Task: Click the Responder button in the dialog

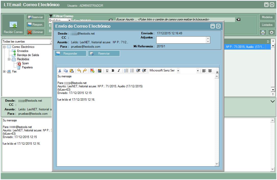Action: [x=70, y=54]
